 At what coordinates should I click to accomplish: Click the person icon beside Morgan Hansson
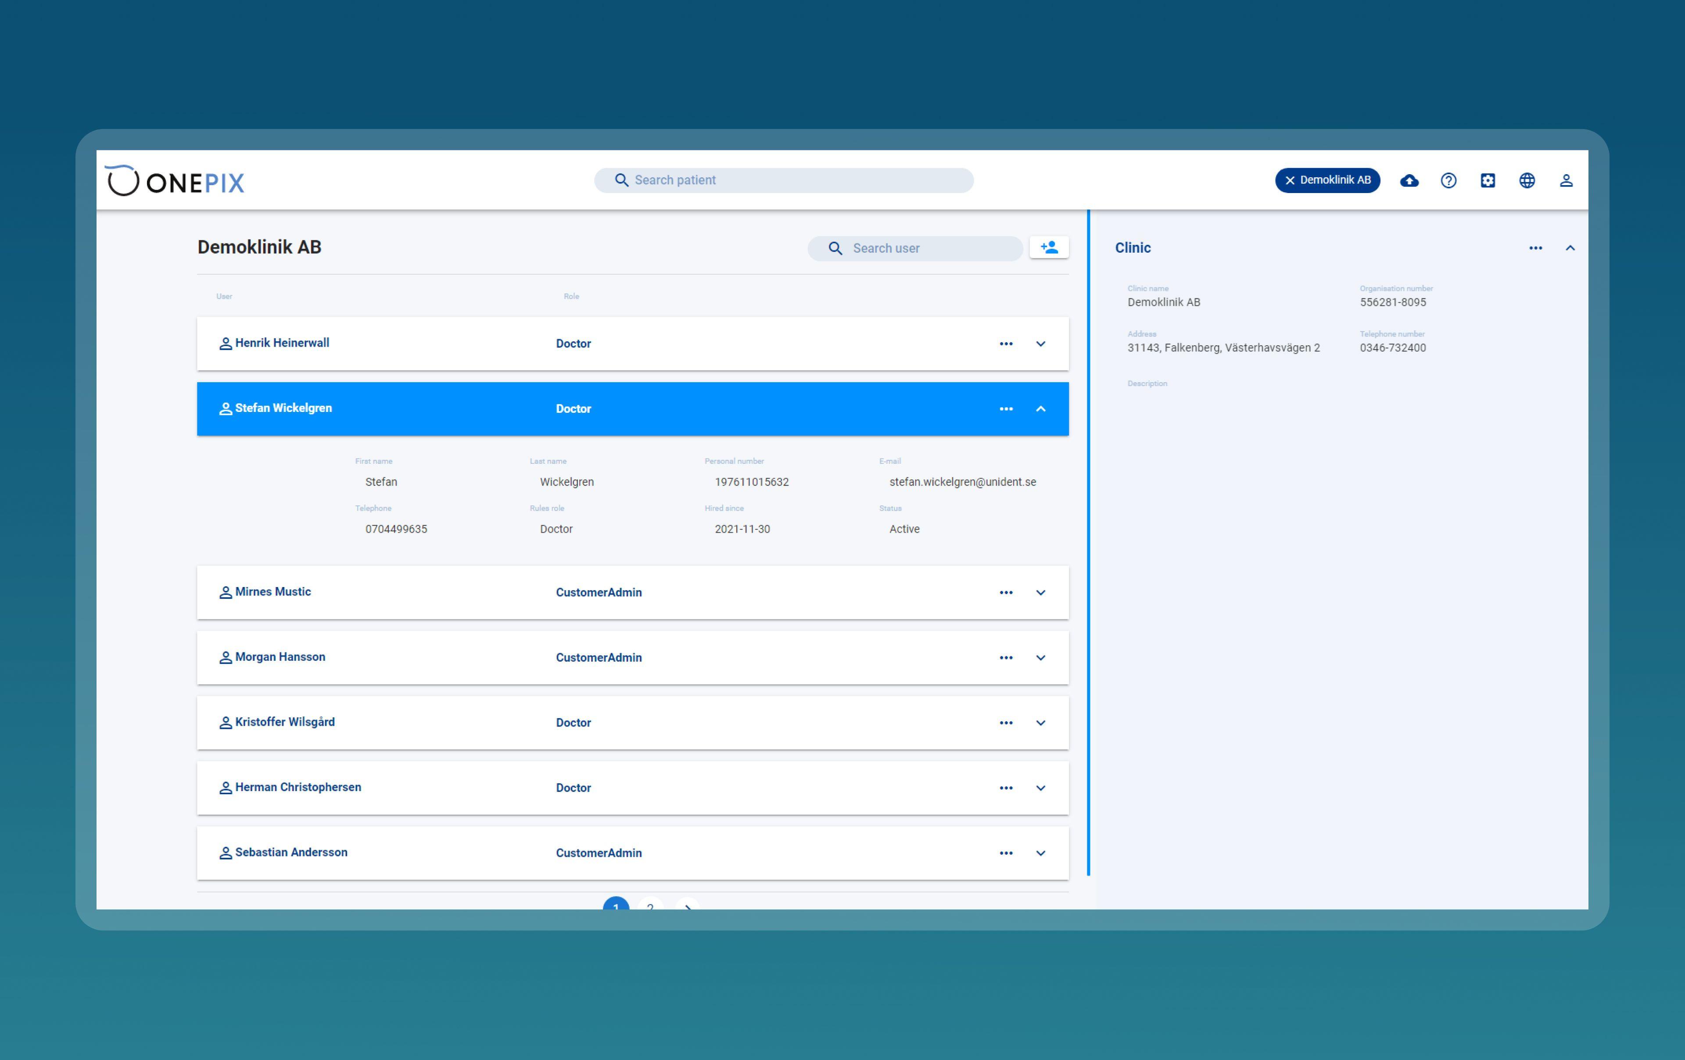(225, 658)
